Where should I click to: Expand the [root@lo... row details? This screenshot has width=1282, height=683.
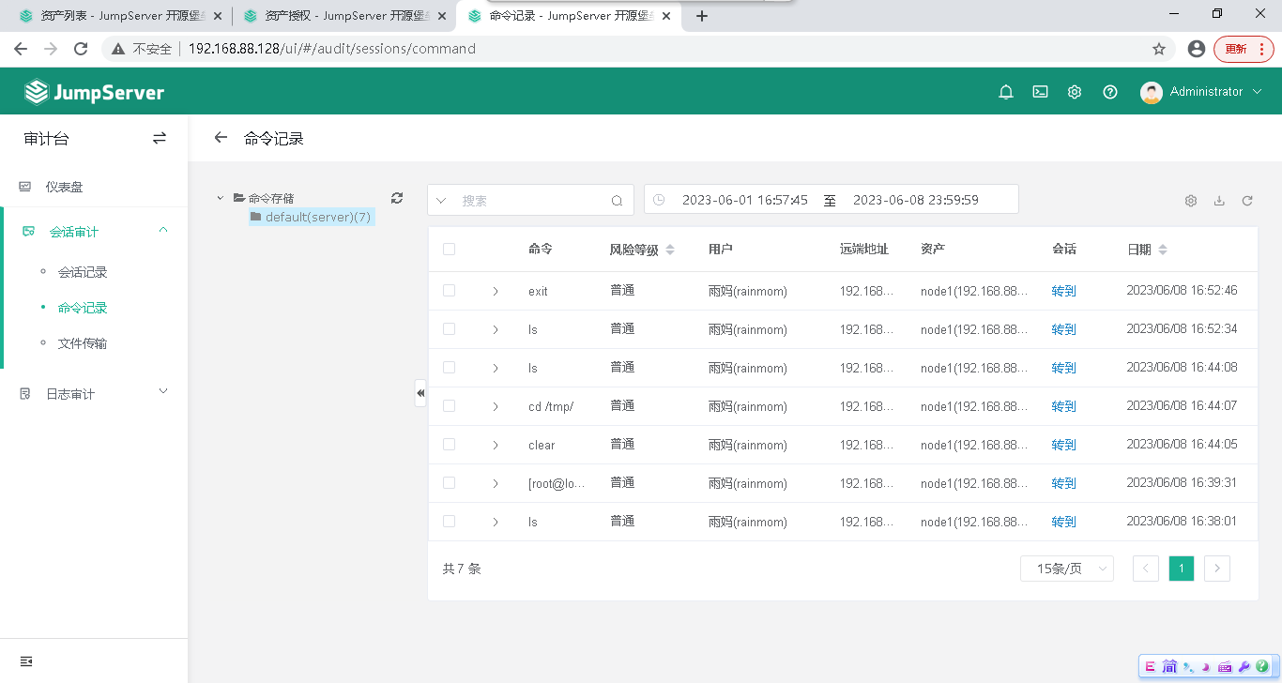[496, 483]
